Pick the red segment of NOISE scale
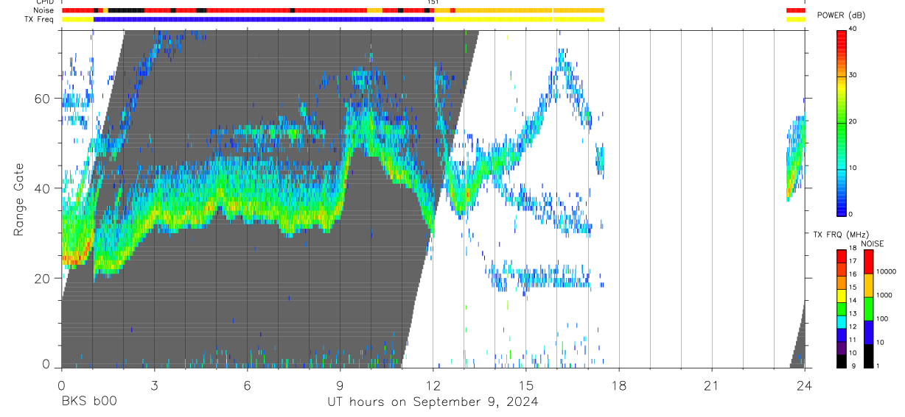The height and width of the screenshot is (417, 905). pyautogui.click(x=868, y=262)
